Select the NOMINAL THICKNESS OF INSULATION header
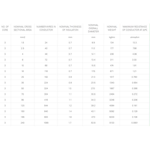This screenshot has width=150, height=150. click(70, 28)
